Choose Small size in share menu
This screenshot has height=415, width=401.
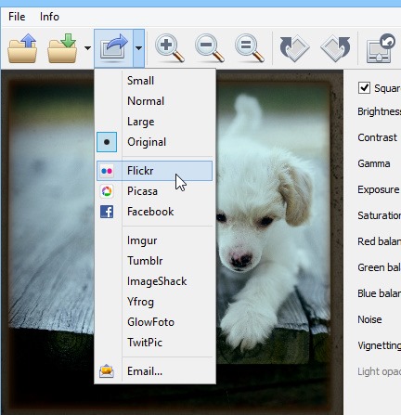155,81
